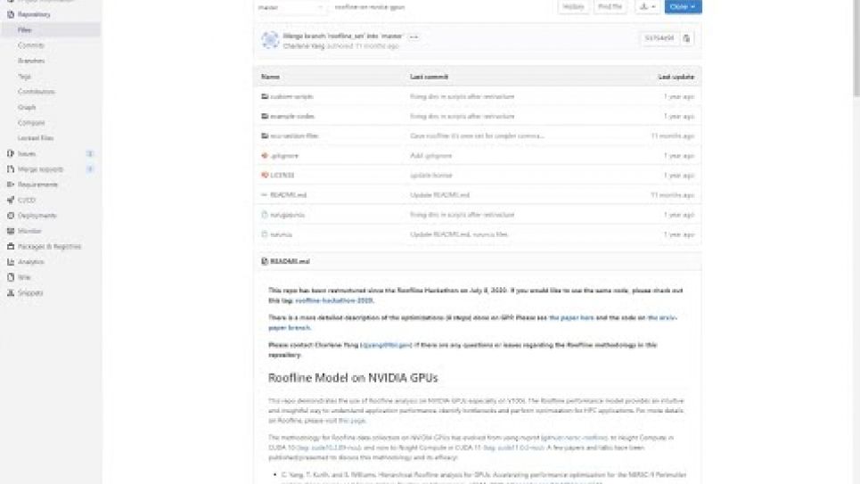The image size is (860, 484).
Task: Expand the commit message ellipsis toggle
Action: click(414, 37)
